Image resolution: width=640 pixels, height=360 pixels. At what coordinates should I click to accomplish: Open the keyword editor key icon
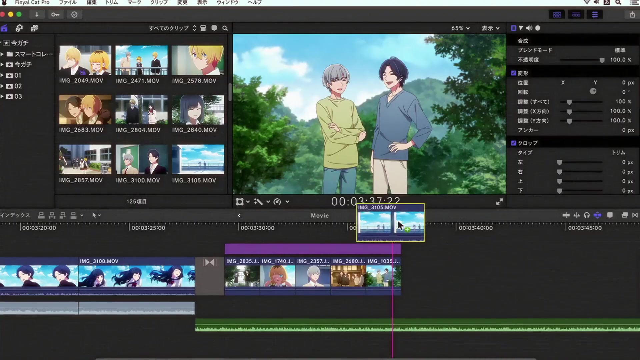(x=55, y=15)
